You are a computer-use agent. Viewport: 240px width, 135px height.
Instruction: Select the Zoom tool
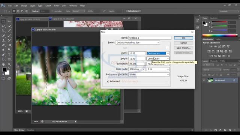[x=9, y=64]
